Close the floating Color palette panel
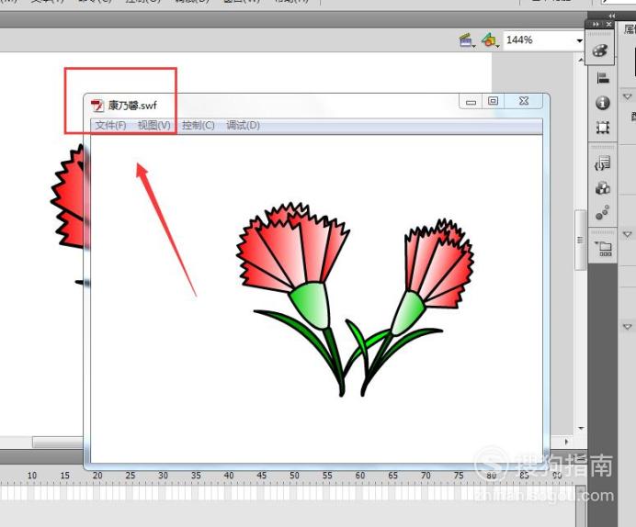Screen dimensions: 636x527 (608, 24)
